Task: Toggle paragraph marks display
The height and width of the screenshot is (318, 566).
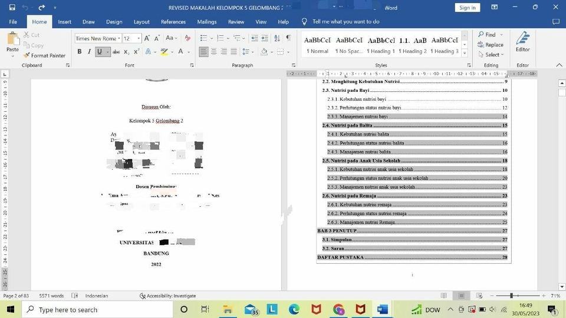Action: coord(288,38)
